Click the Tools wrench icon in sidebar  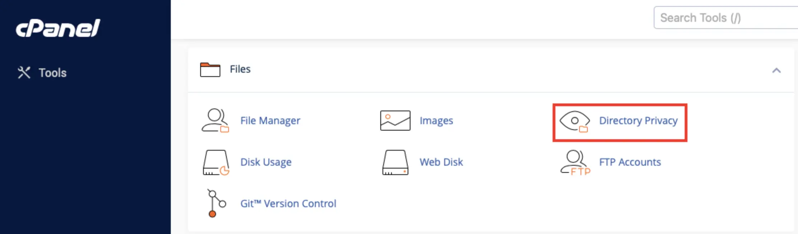(24, 73)
